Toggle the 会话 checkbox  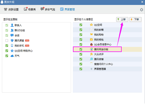pyautogui.click(x=7, y=35)
